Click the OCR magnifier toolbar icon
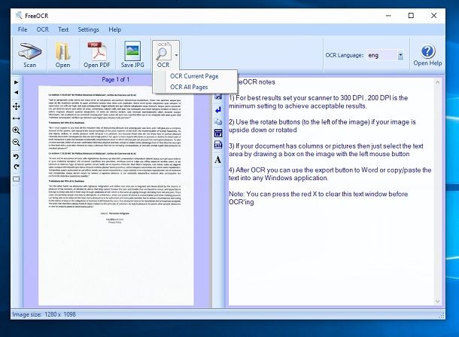 (x=163, y=51)
